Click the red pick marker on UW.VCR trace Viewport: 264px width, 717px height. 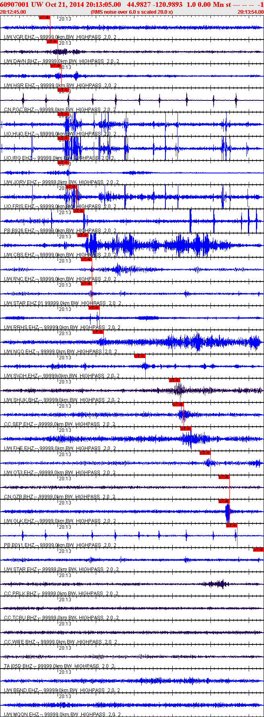(44, 17)
